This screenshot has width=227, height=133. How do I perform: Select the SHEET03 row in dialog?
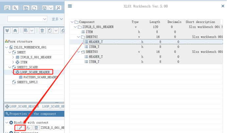pyautogui.click(x=92, y=52)
